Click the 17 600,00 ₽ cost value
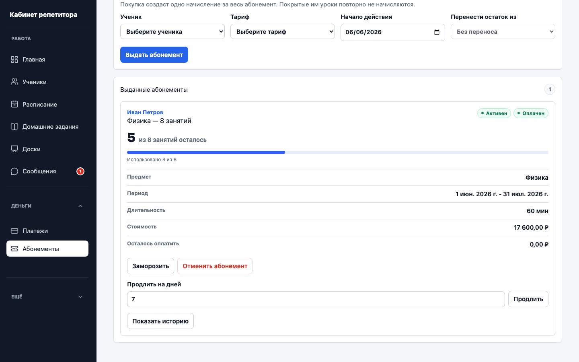The image size is (579, 362). click(531, 228)
